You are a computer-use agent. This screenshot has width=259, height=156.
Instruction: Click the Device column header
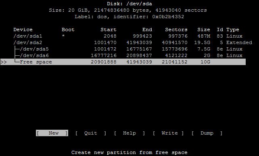[23, 30]
